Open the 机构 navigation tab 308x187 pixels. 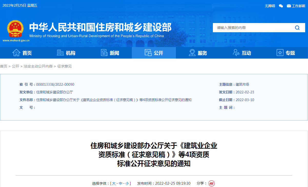click(66, 53)
